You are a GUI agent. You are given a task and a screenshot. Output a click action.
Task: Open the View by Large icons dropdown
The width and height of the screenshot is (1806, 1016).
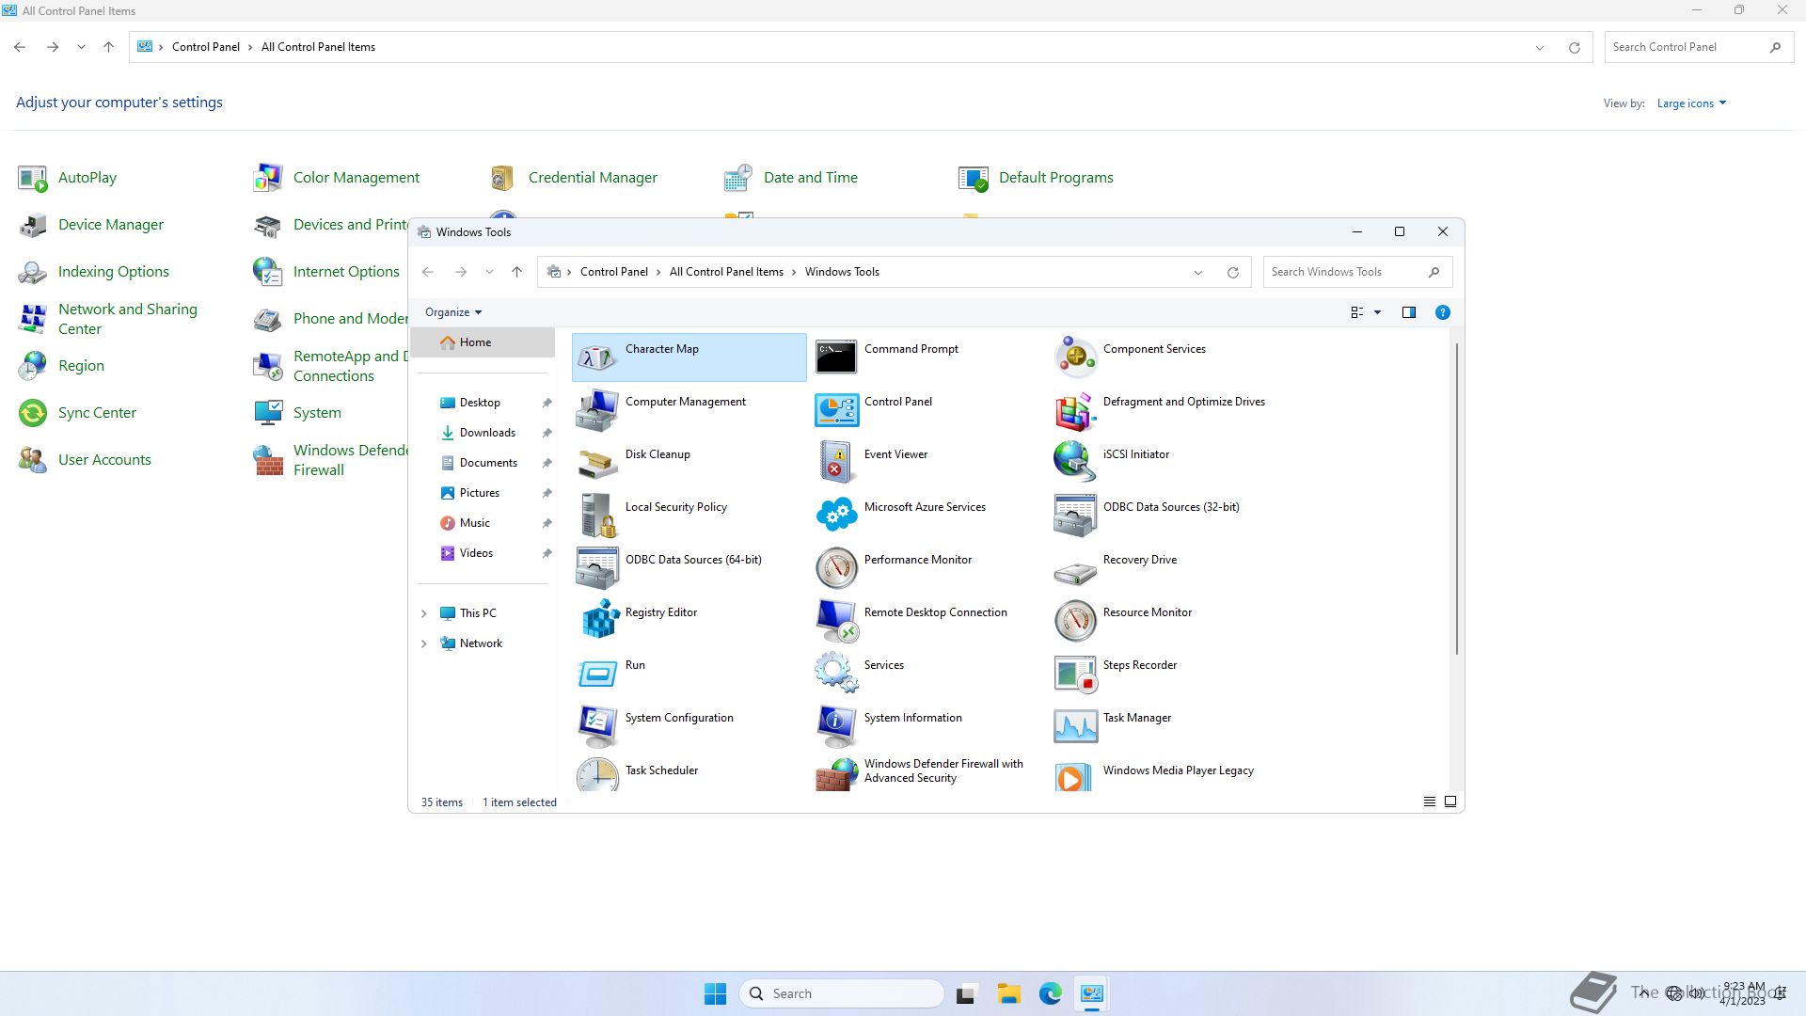(1691, 103)
